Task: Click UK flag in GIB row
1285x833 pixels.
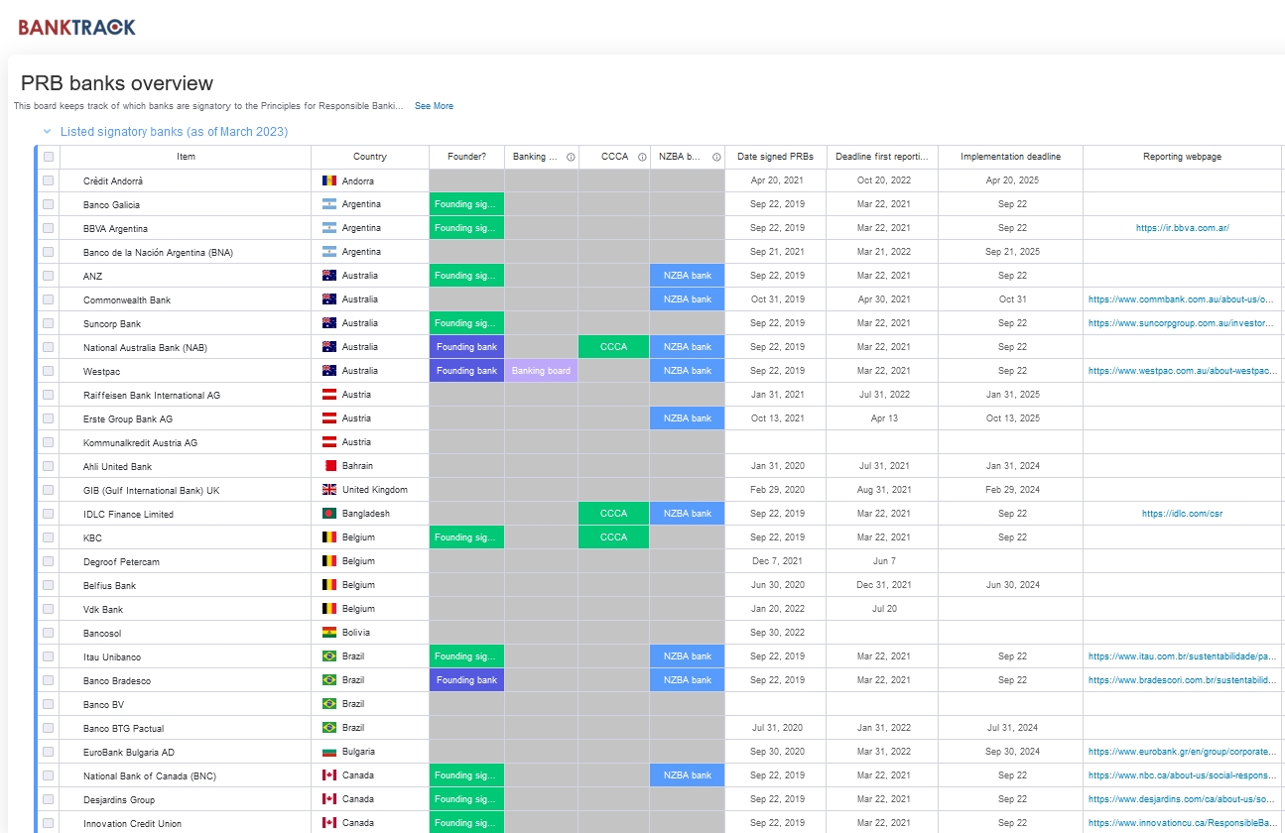Action: (x=329, y=490)
